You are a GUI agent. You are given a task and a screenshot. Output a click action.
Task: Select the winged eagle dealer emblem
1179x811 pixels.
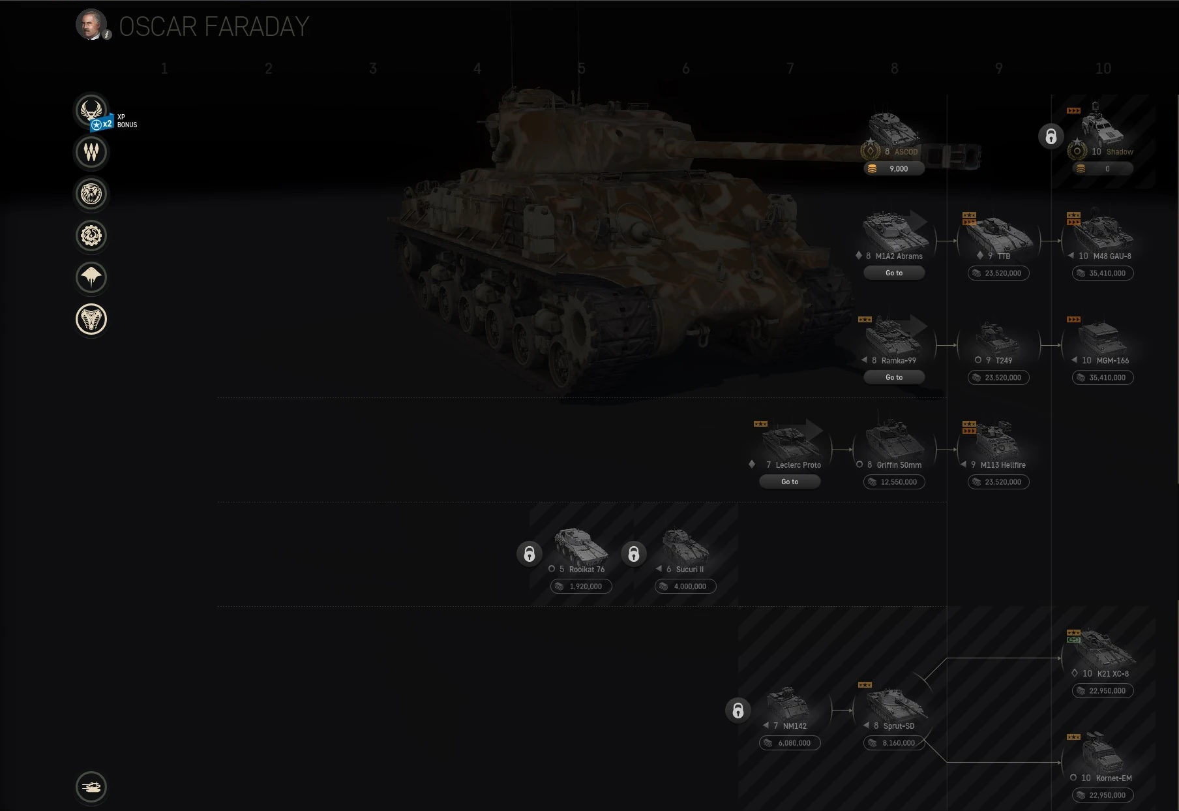tap(91, 110)
